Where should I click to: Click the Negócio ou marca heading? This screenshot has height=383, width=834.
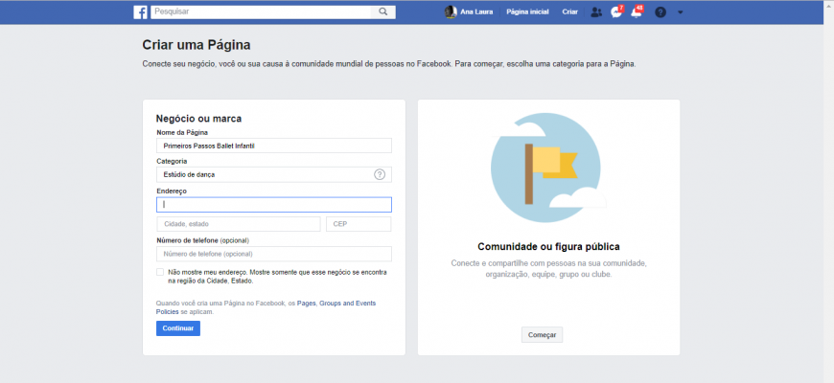198,119
